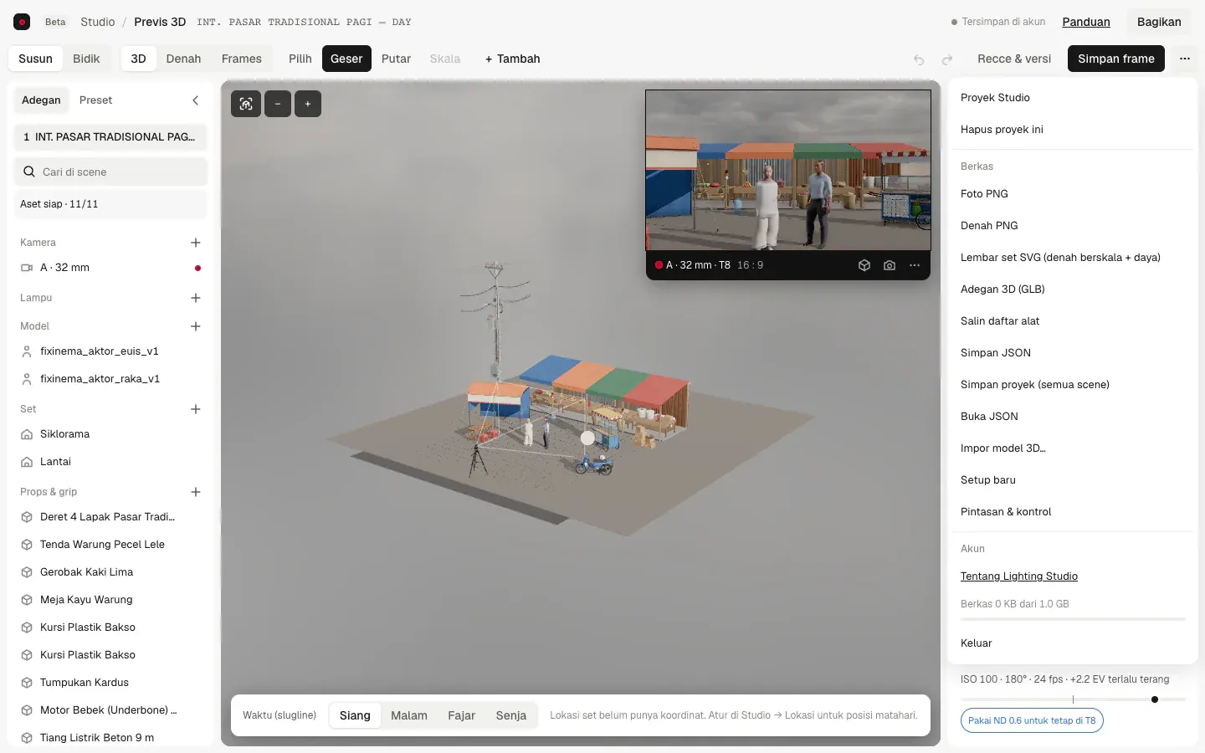Switch to Bidik mode
Image resolution: width=1205 pixels, height=753 pixels.
click(x=86, y=59)
